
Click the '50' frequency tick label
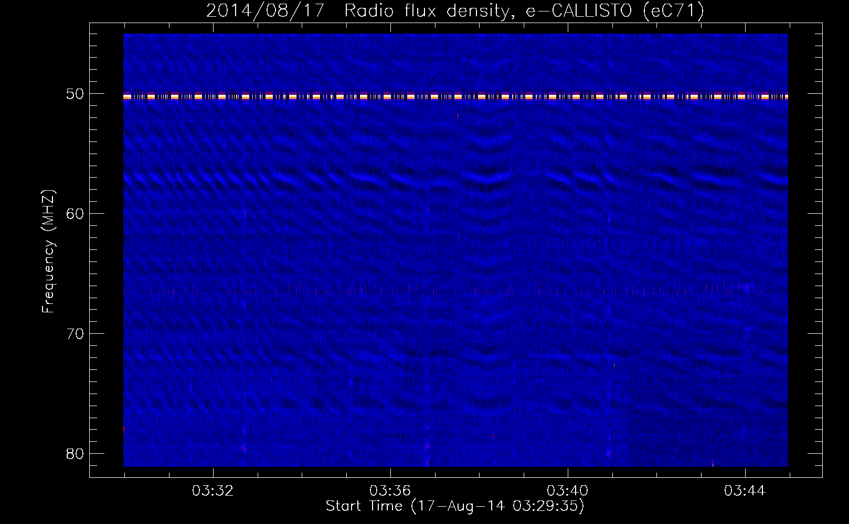[x=75, y=94]
